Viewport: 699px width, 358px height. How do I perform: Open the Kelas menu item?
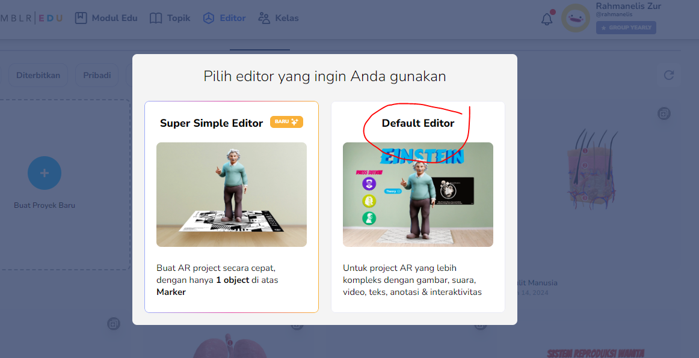[278, 18]
